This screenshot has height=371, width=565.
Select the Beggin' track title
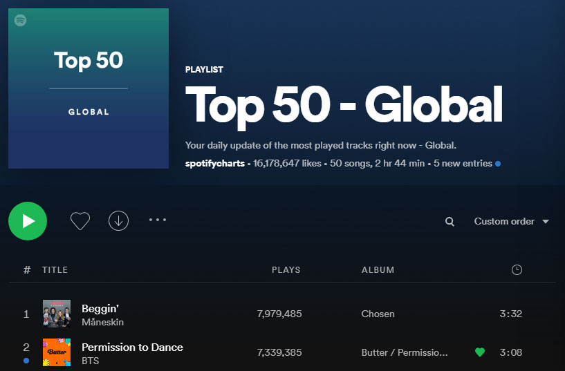coord(100,308)
